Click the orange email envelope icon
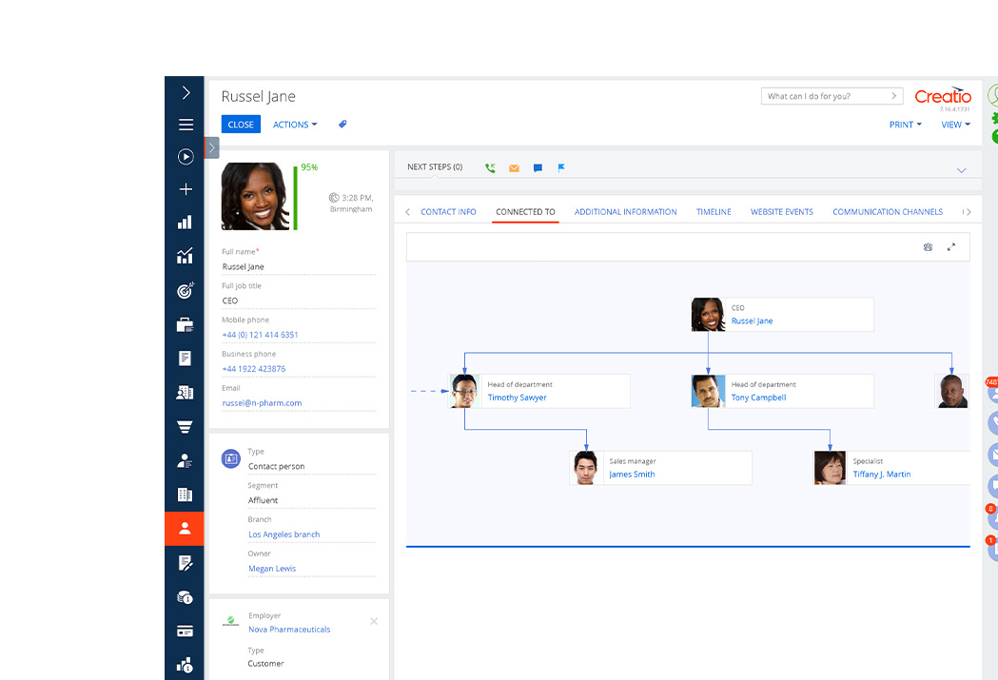Image resolution: width=998 pixels, height=680 pixels. point(514,168)
